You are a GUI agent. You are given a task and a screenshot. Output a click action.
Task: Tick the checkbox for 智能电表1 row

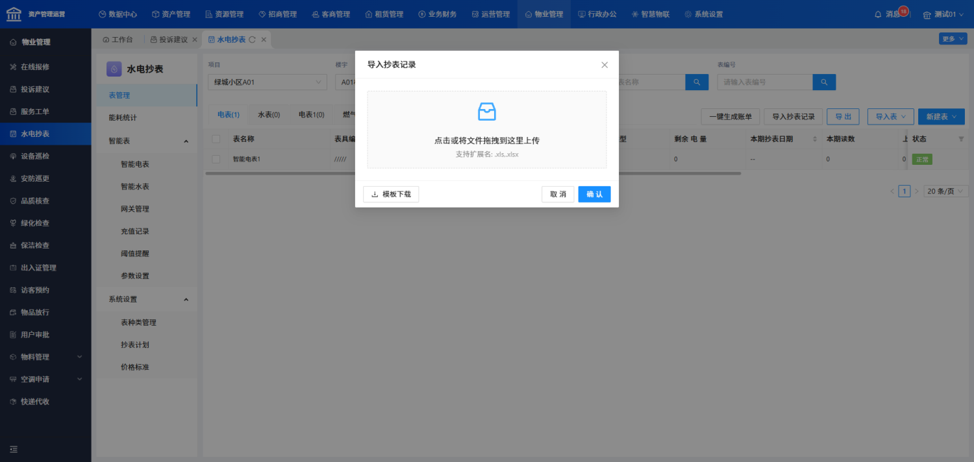(216, 159)
